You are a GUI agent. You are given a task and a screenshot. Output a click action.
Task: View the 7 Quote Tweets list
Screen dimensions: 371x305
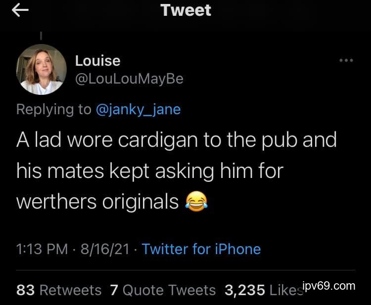coord(163,290)
